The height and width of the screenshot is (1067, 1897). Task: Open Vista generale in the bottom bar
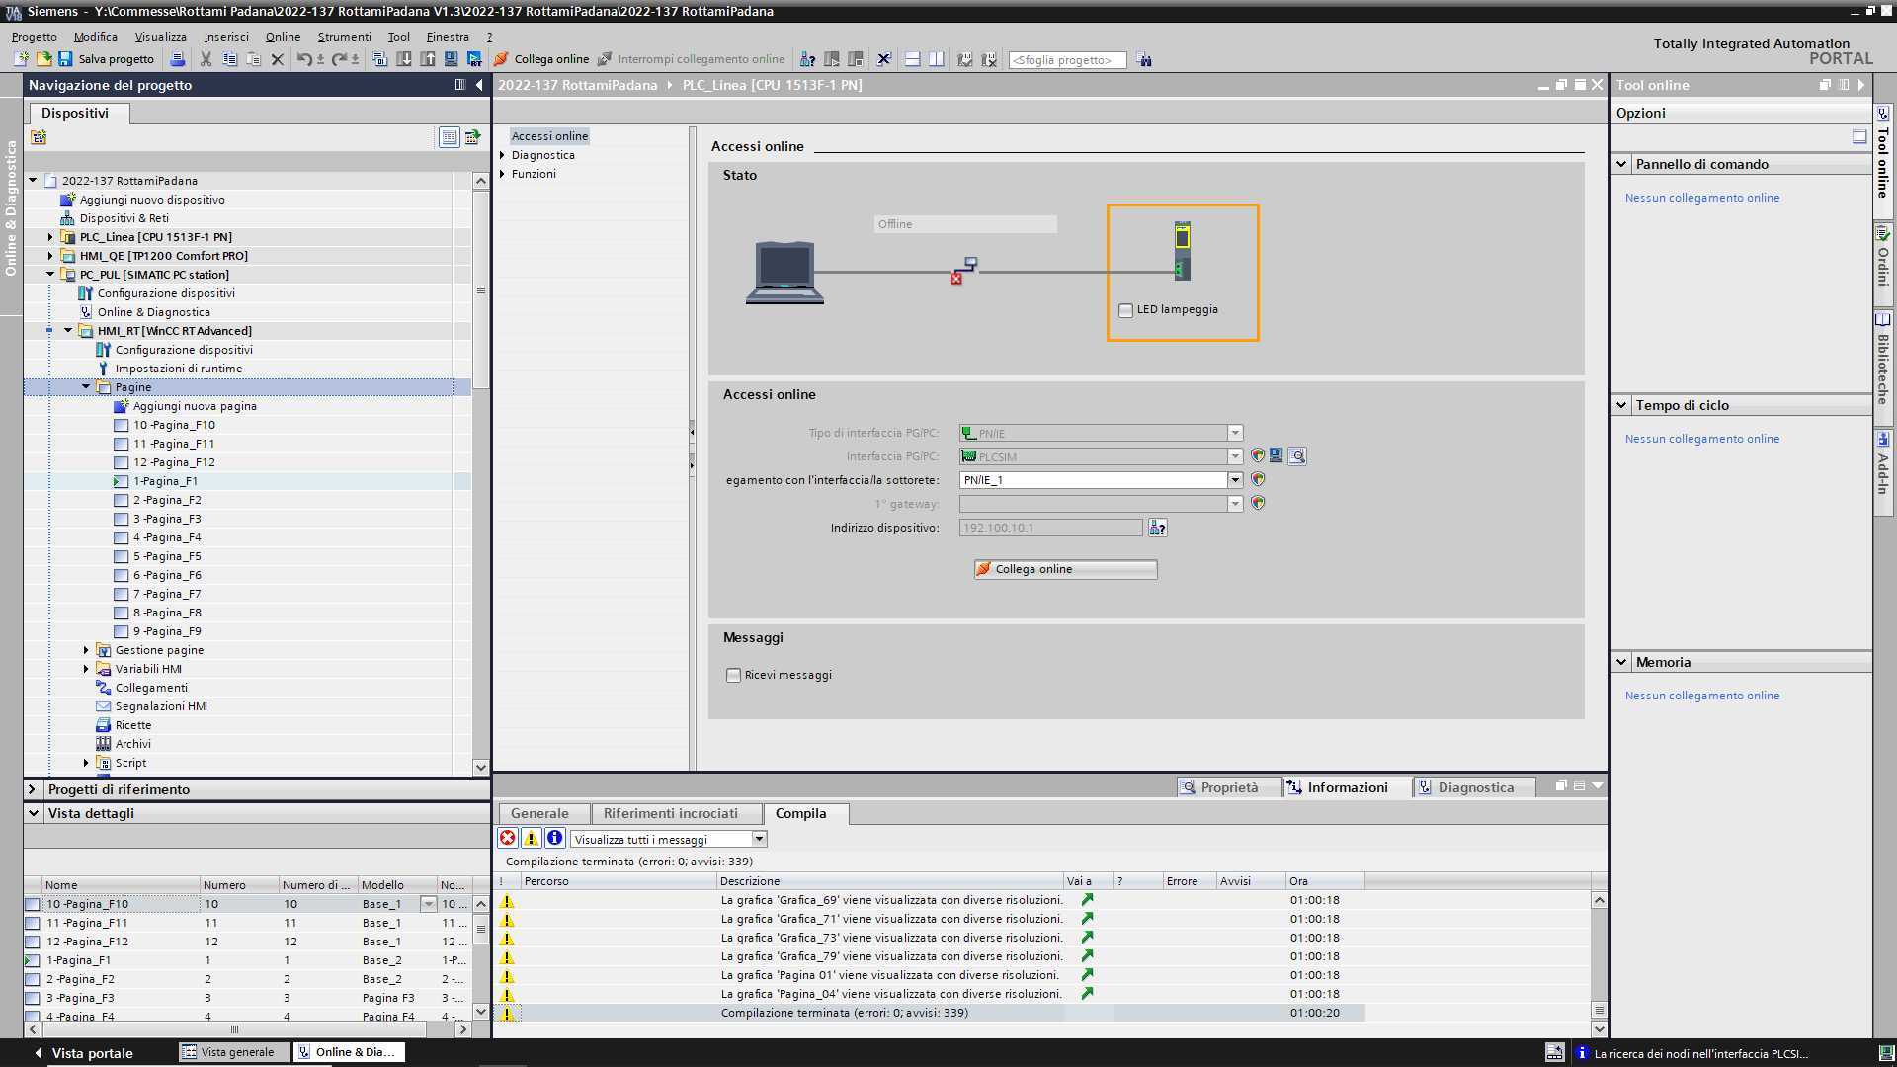pyautogui.click(x=234, y=1052)
